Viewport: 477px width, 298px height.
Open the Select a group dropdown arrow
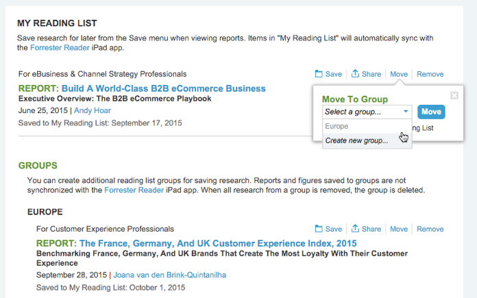point(406,112)
